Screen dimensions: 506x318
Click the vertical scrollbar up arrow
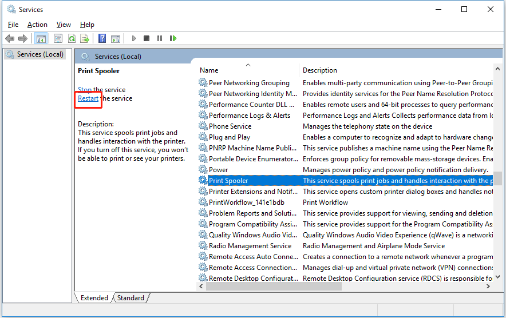497,69
